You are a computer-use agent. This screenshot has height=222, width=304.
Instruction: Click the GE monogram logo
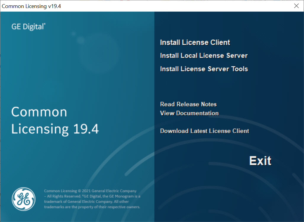(23, 199)
